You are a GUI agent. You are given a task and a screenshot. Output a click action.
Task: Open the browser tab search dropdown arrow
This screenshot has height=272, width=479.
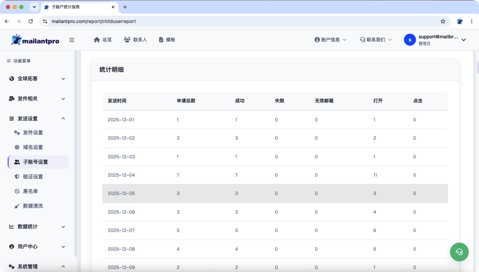point(34,7)
